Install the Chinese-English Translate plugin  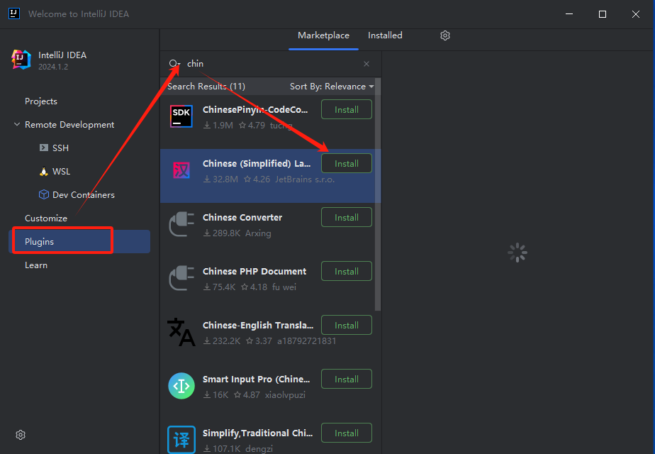click(x=347, y=325)
